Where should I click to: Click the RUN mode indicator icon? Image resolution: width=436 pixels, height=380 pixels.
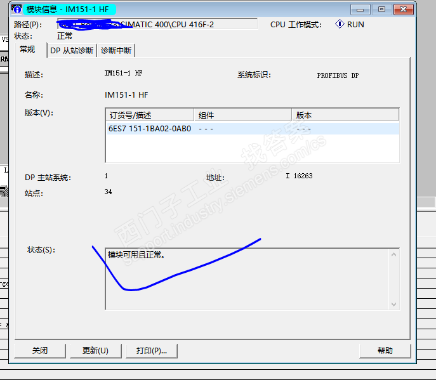click(x=340, y=24)
